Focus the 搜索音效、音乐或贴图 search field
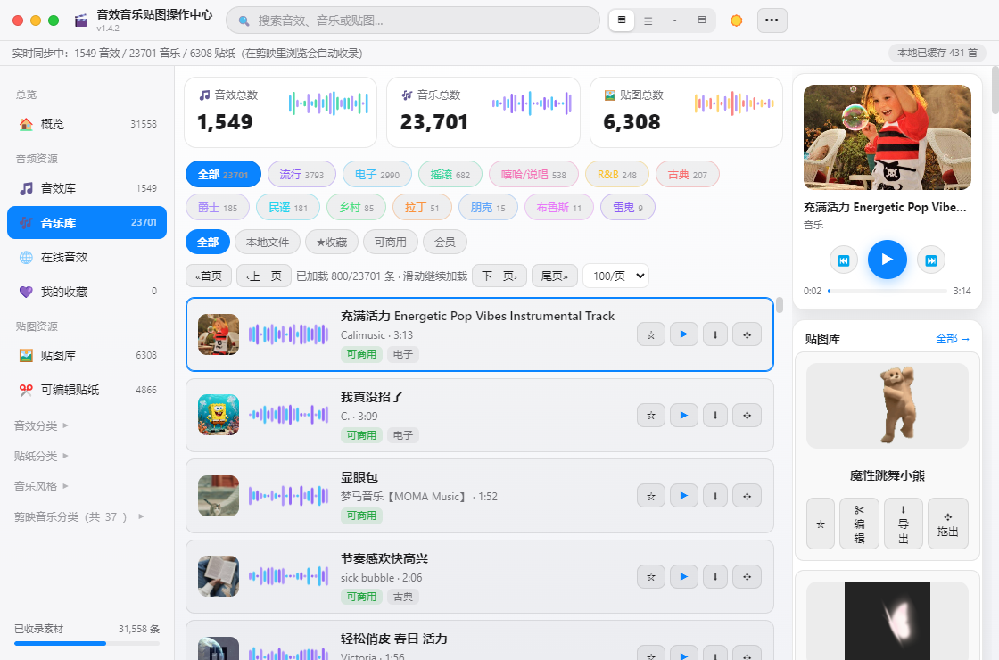This screenshot has width=999, height=660. click(413, 21)
